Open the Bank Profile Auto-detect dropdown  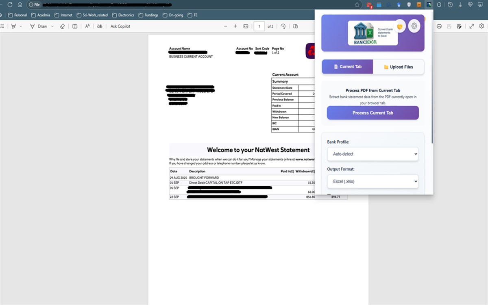coord(373,154)
